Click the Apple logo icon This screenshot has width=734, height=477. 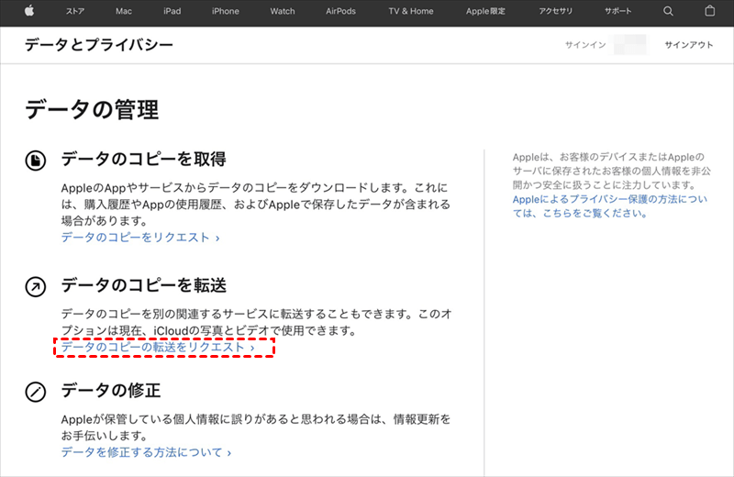pyautogui.click(x=29, y=11)
